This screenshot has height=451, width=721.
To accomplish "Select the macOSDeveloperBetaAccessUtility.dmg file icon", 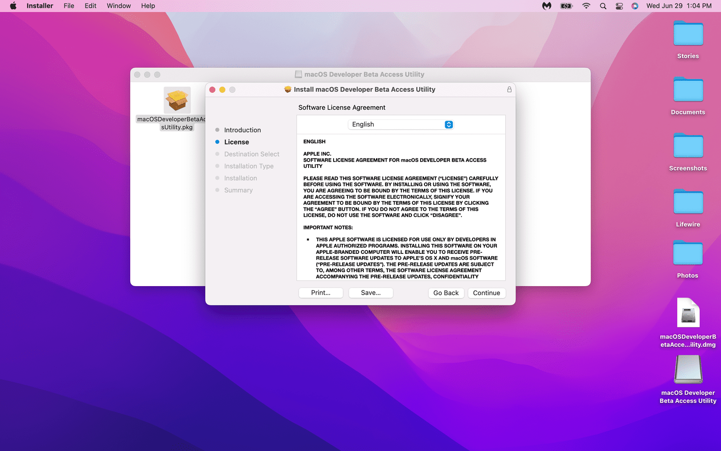I will point(688,313).
